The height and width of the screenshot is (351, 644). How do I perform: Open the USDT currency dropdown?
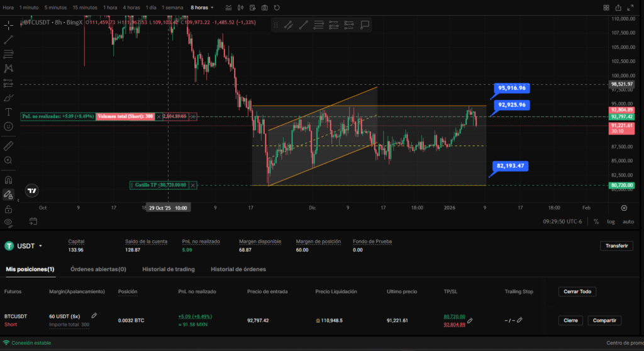(x=41, y=246)
